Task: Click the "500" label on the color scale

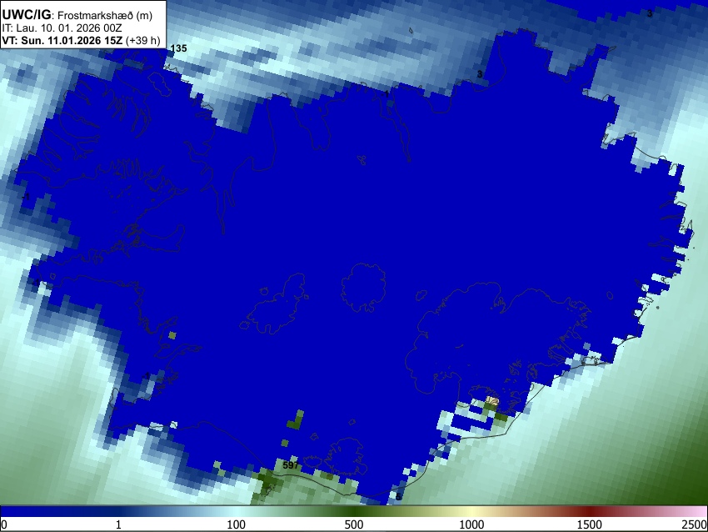Action: tap(353, 524)
